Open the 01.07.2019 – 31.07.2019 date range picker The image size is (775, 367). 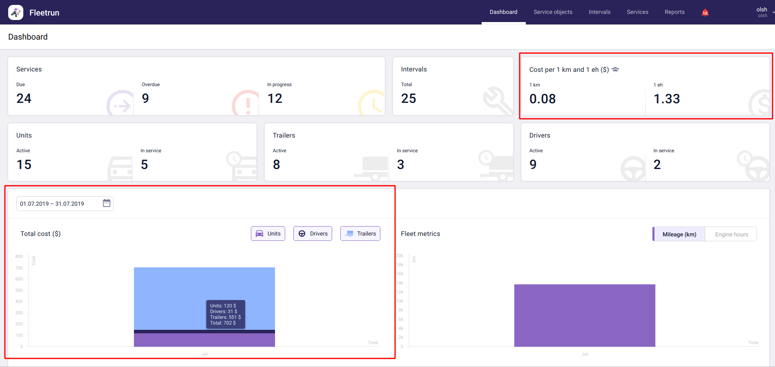pyautogui.click(x=57, y=204)
